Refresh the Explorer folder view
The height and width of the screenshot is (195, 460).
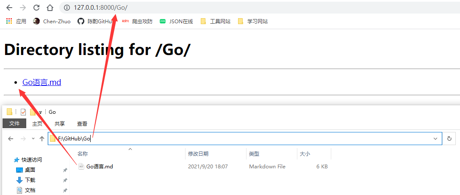[449, 139]
